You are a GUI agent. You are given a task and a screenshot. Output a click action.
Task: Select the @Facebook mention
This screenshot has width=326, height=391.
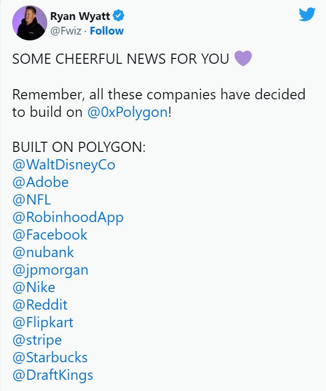point(50,235)
